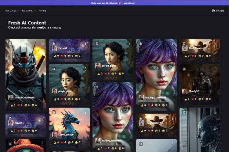
Task: Open three-dot options on Graham_Gottlieb92's robot card
Action: pyautogui.click(x=42, y=43)
